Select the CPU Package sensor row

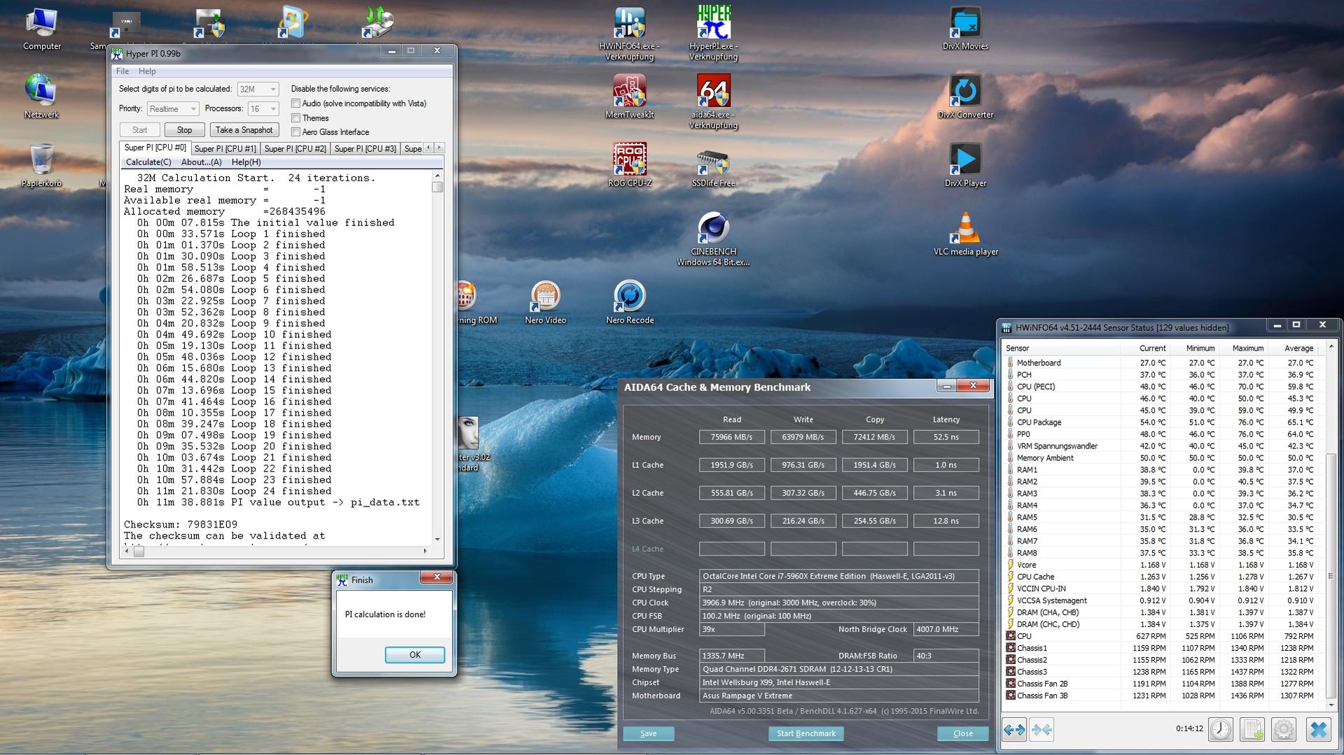pyautogui.click(x=1163, y=423)
